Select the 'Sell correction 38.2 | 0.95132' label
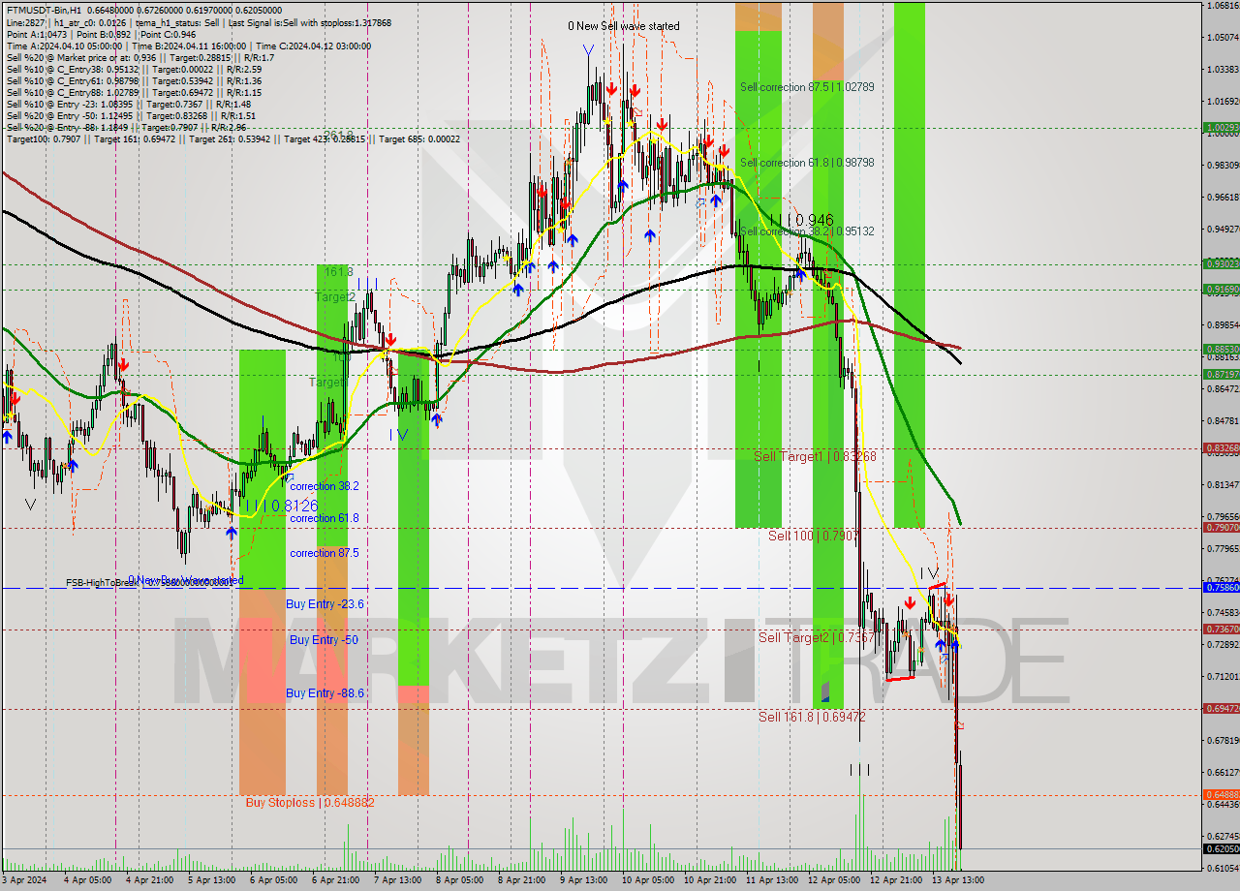The width and height of the screenshot is (1240, 891). point(807,231)
